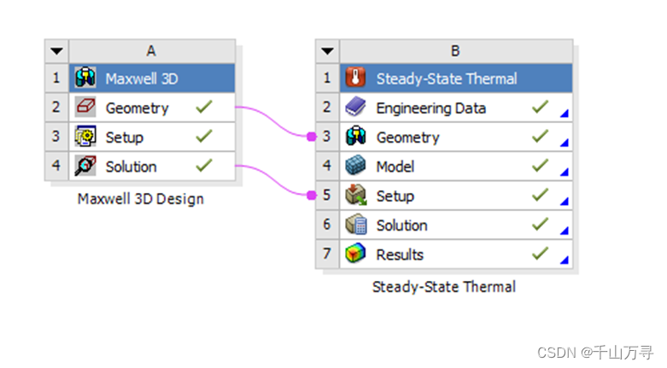Click the Steady-State Thermal thermometer icon
The height and width of the screenshot is (368, 667).
tap(355, 78)
